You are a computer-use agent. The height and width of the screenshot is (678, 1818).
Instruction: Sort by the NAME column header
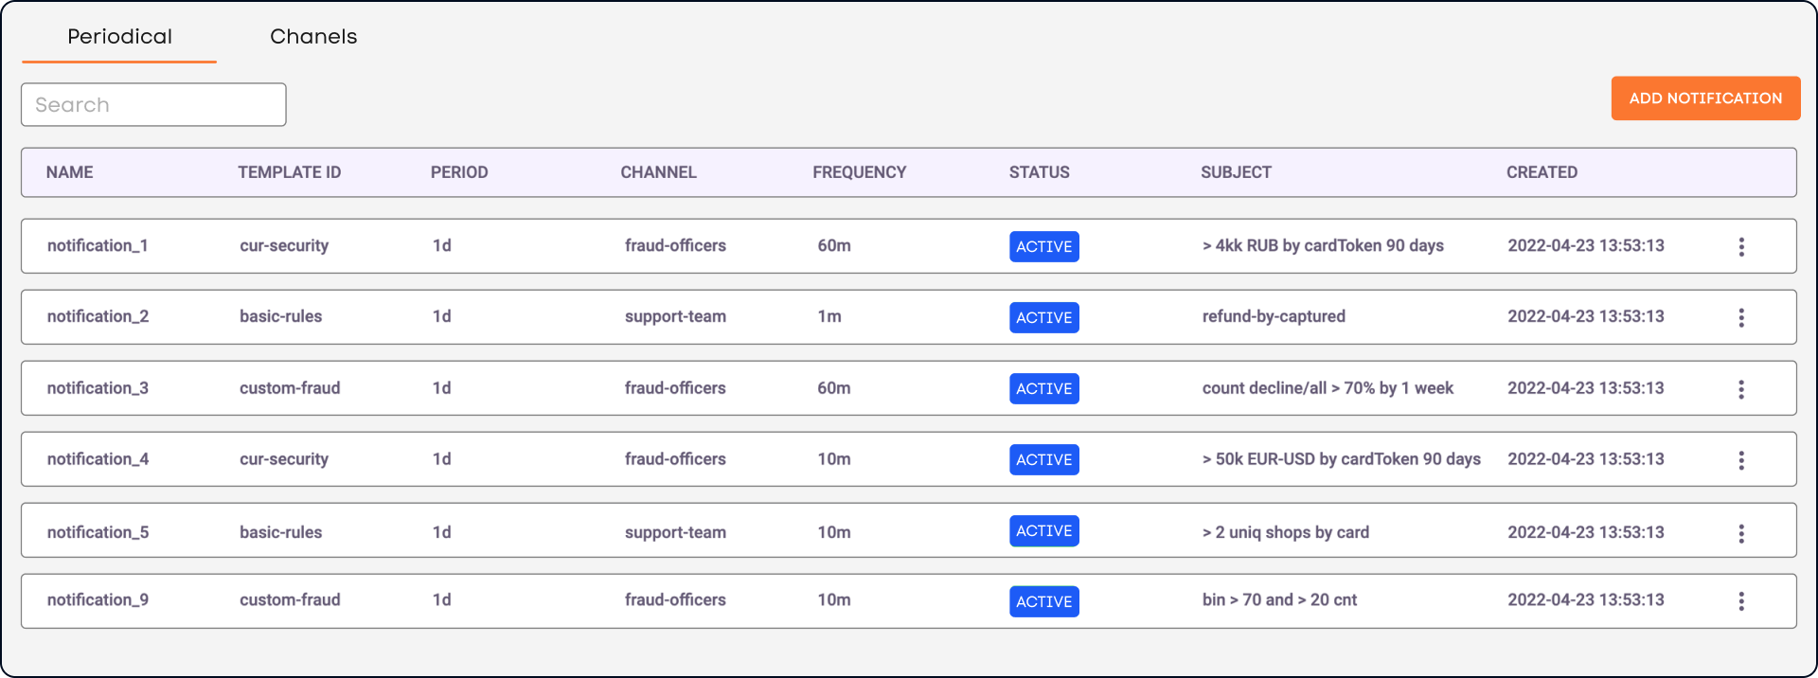tap(70, 172)
